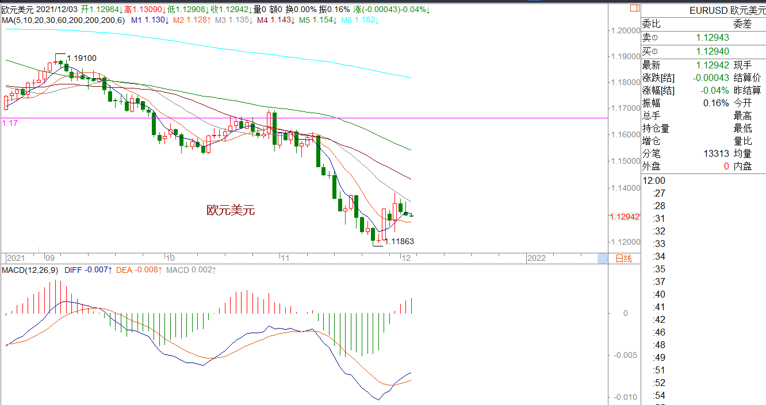Click the high price 高1.13090 in header
The width and height of the screenshot is (766, 405).
[x=144, y=10]
